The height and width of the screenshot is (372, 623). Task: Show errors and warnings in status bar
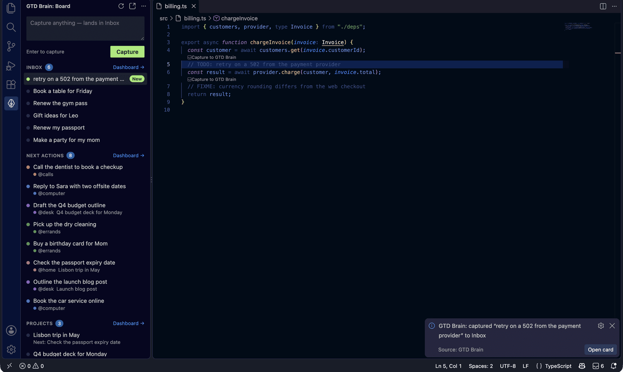tap(32, 366)
